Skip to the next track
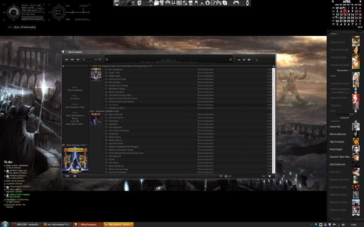This screenshot has width=364, height=227. (x=78, y=59)
